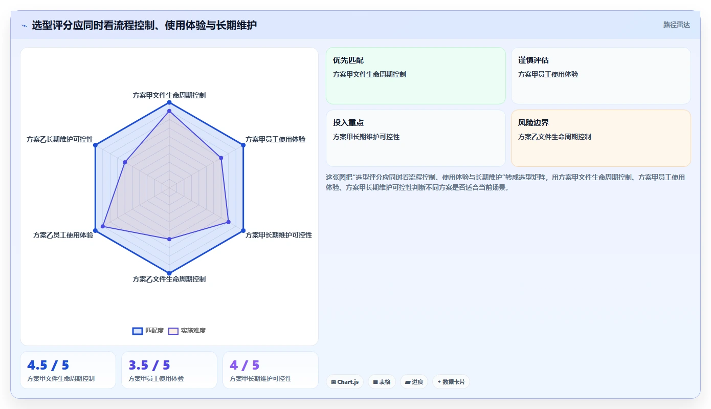Click the 实施难度 legend label

click(193, 331)
